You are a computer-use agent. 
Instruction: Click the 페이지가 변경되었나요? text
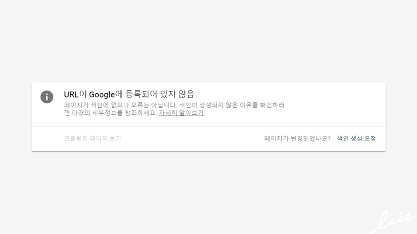point(297,138)
